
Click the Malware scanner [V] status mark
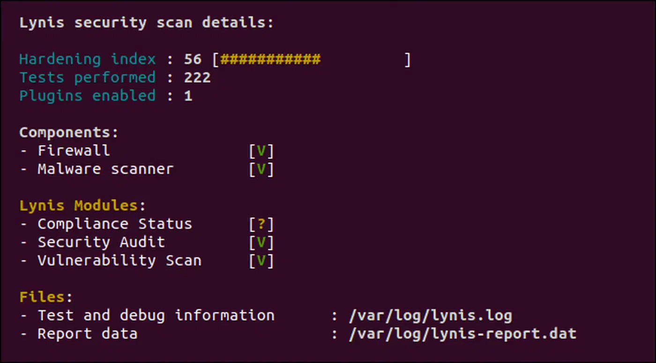[261, 169]
